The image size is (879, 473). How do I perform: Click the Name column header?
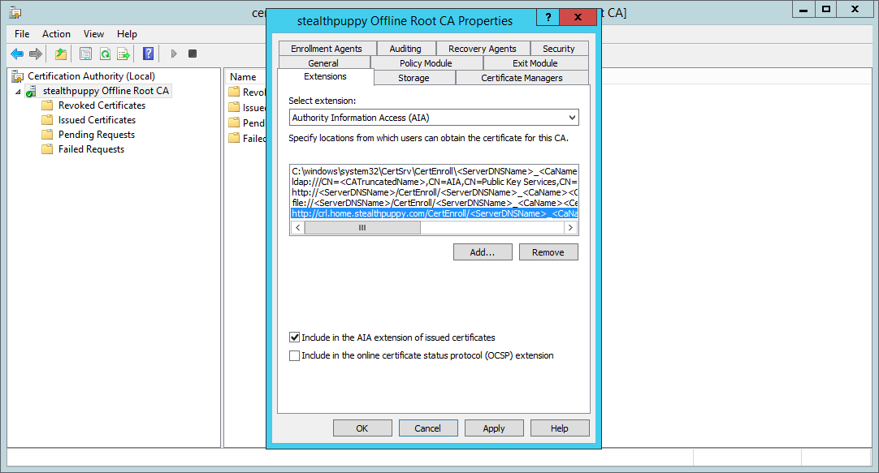pyautogui.click(x=243, y=77)
